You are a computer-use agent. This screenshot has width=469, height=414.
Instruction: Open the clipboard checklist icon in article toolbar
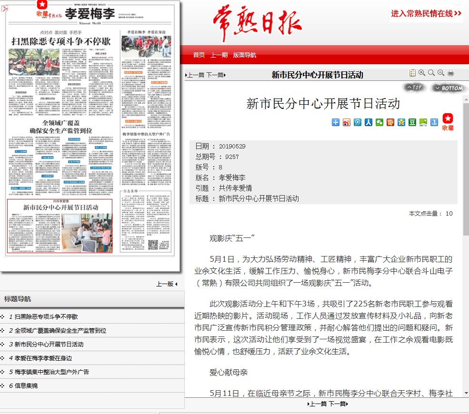(412, 73)
